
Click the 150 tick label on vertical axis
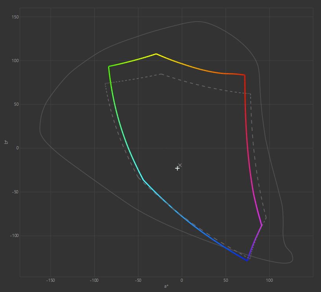click(14, 17)
